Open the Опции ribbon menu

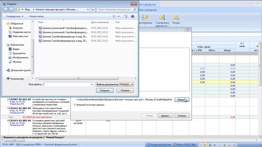click(176, 21)
